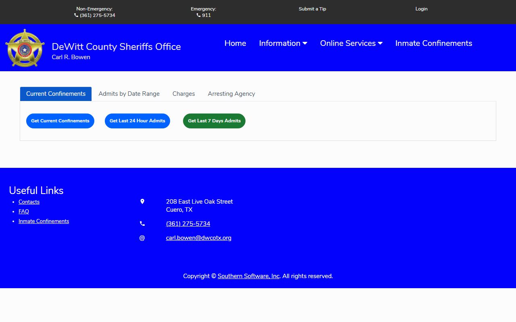Click the phone icon beside 911
This screenshot has width=516, height=322.
tap(198, 15)
